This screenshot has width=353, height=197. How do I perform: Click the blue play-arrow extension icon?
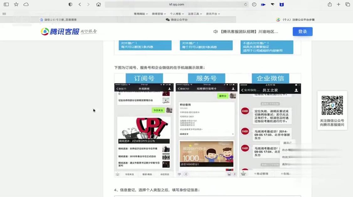[263, 4]
